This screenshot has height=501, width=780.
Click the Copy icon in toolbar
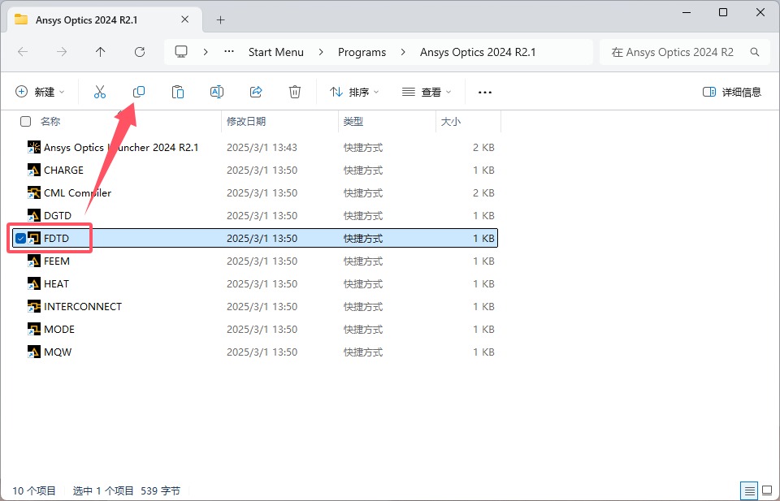139,92
